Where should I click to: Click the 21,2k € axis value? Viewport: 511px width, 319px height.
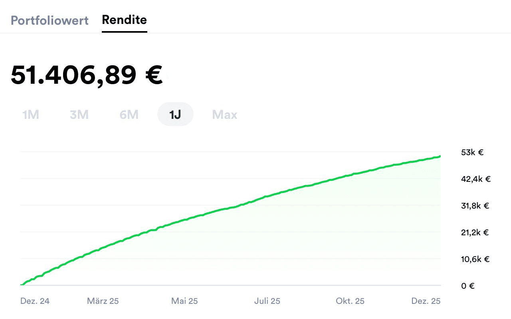pos(475,232)
